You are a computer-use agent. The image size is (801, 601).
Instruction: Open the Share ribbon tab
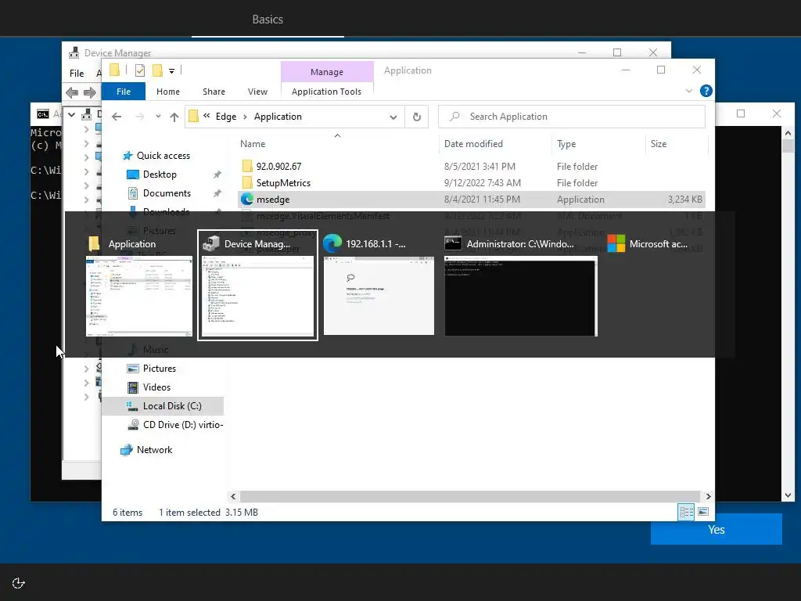(214, 92)
